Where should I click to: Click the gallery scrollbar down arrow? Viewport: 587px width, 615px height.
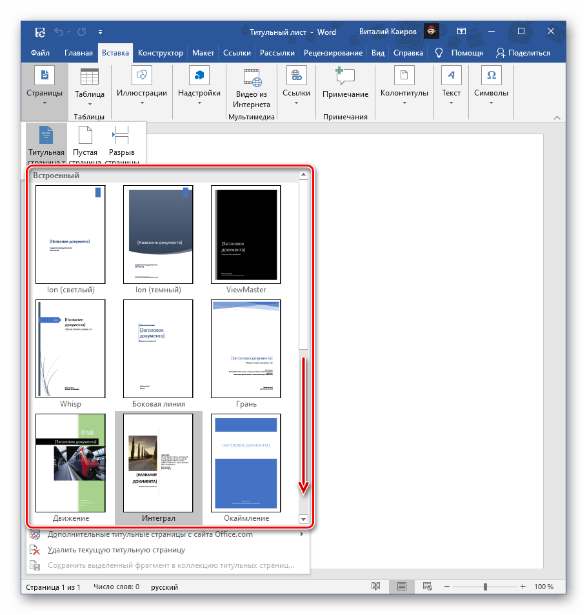303,519
